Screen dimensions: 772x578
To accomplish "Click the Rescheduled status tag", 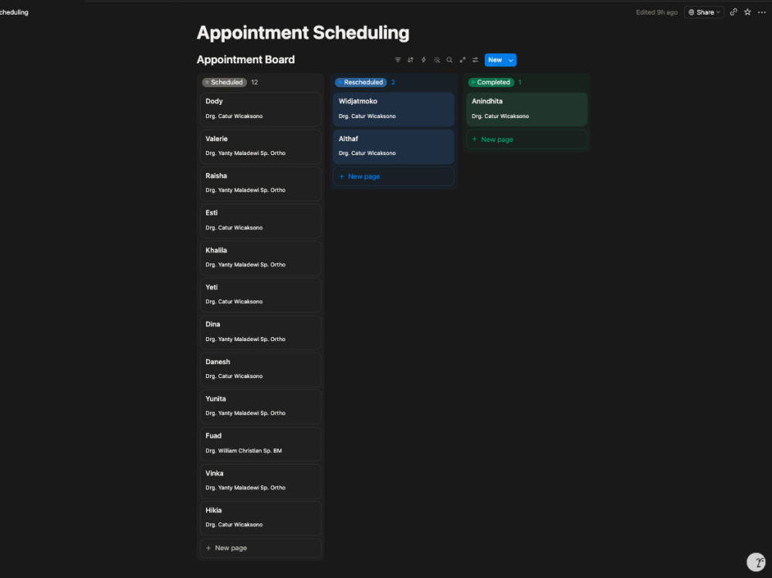I will point(361,83).
